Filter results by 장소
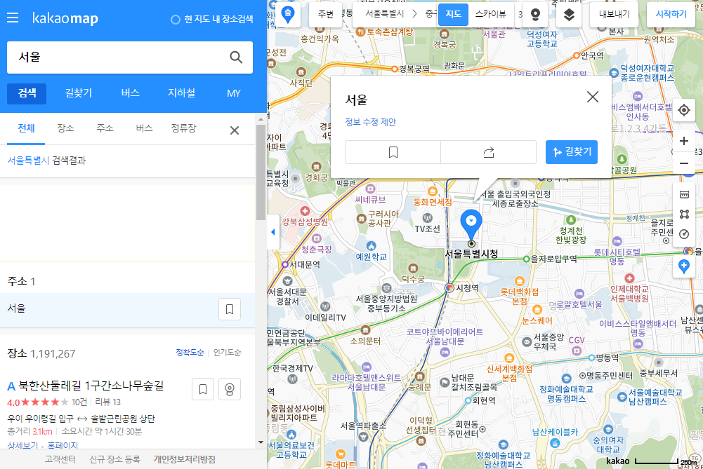Screen dimensions: 703x469 [65, 128]
